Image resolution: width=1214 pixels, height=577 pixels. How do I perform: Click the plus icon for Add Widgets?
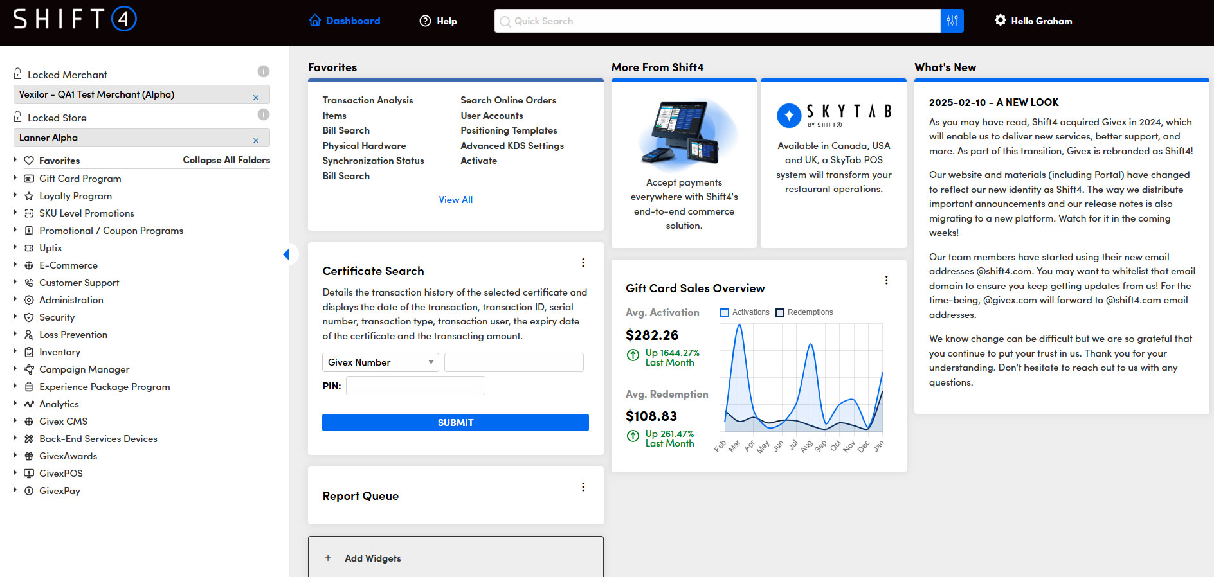(x=328, y=558)
